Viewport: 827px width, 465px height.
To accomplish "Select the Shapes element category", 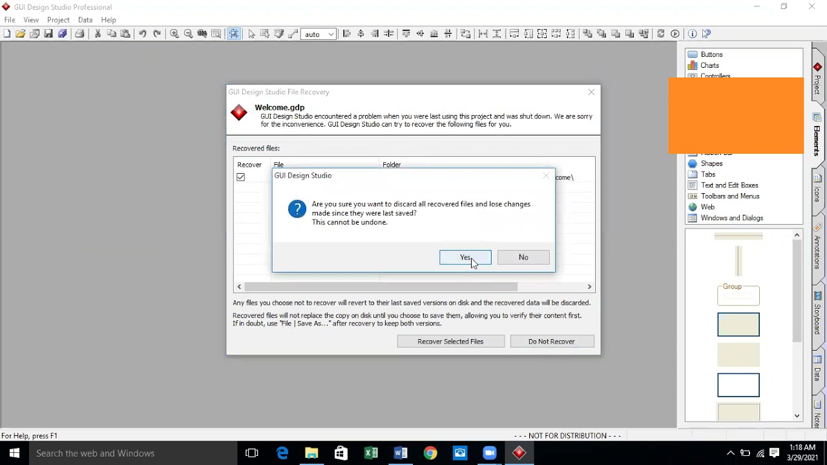I will click(x=711, y=163).
